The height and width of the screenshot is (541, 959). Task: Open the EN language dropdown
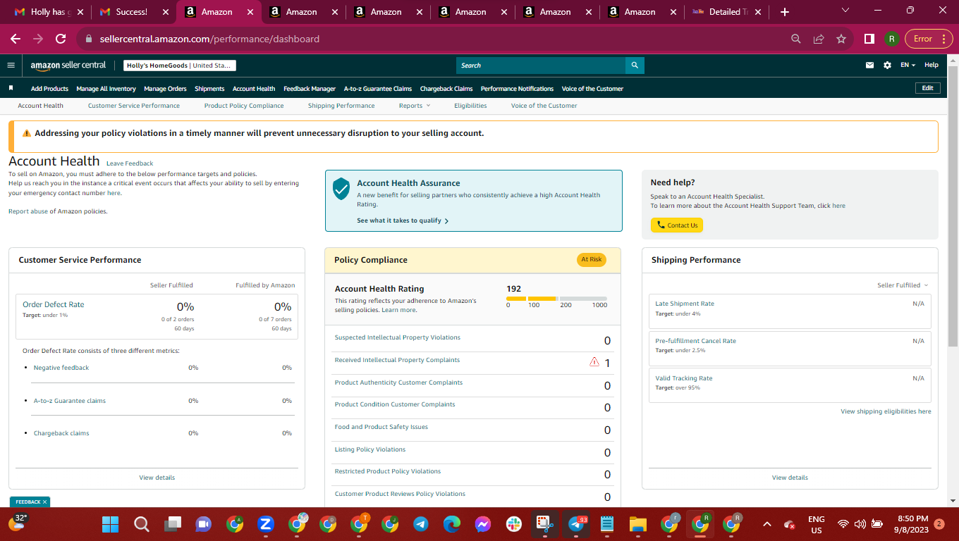pos(908,65)
